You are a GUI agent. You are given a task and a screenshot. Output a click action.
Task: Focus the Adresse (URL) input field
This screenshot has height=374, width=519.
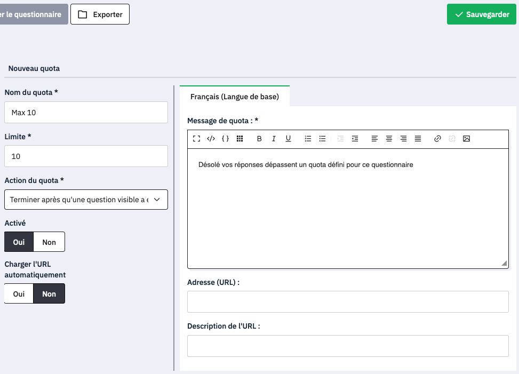click(348, 301)
